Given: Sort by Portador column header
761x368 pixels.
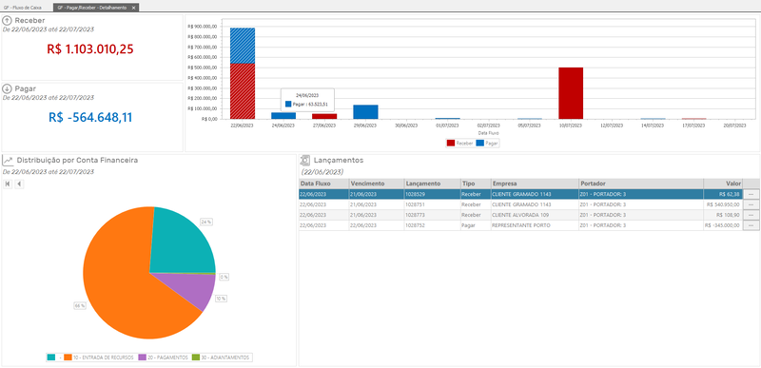Looking at the screenshot, I should coord(640,184).
